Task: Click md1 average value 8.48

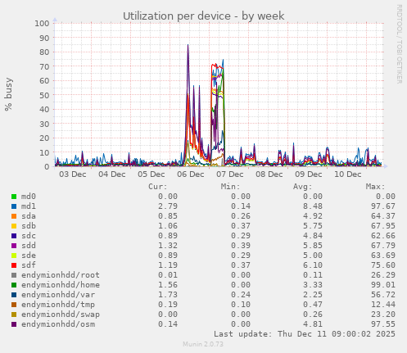Action: (x=313, y=206)
